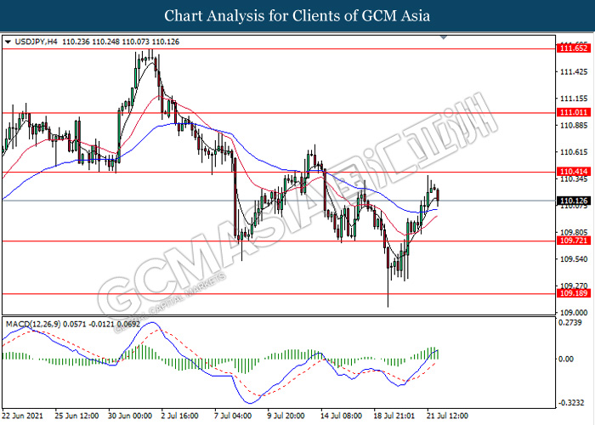This screenshot has height=425, width=595.
Task: Click the 109.000 price scale value
Action: [x=574, y=313]
